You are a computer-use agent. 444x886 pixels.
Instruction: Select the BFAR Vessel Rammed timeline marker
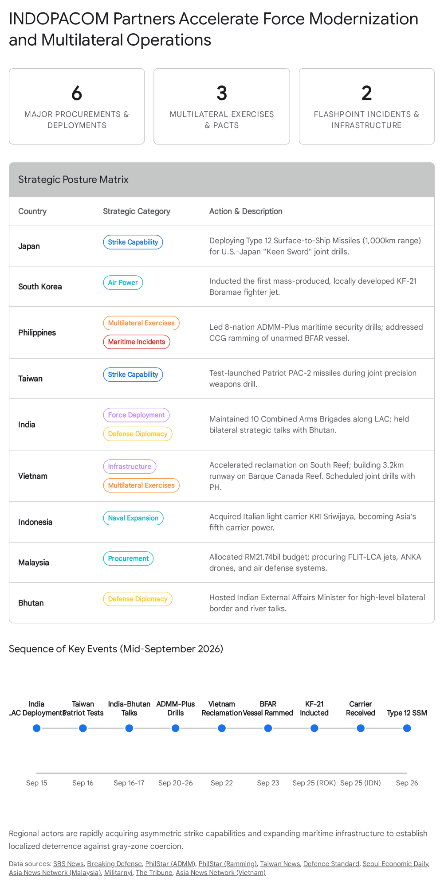click(268, 728)
